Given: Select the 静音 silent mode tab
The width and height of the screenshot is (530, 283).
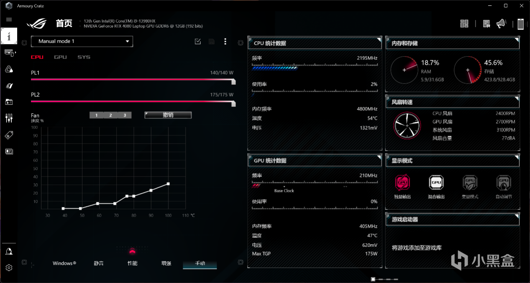Looking at the screenshot, I should coord(99,263).
